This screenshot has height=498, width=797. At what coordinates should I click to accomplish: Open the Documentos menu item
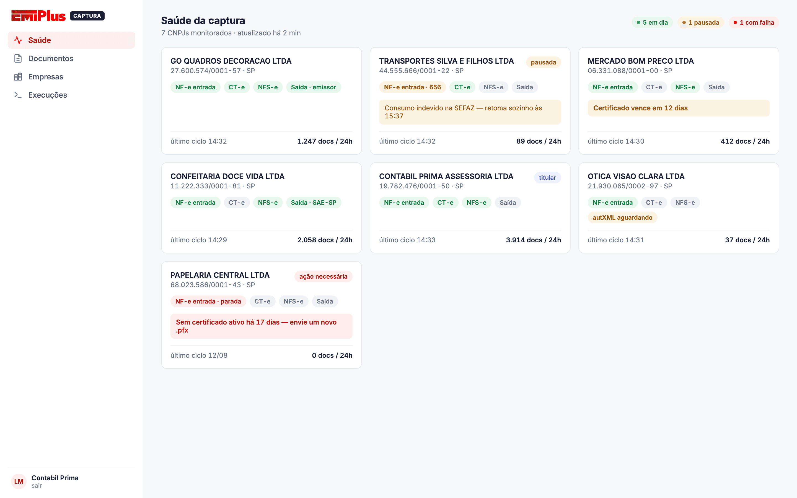(71, 58)
